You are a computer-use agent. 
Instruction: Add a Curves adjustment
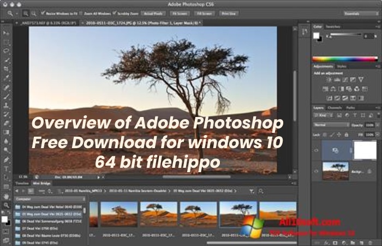(345, 80)
